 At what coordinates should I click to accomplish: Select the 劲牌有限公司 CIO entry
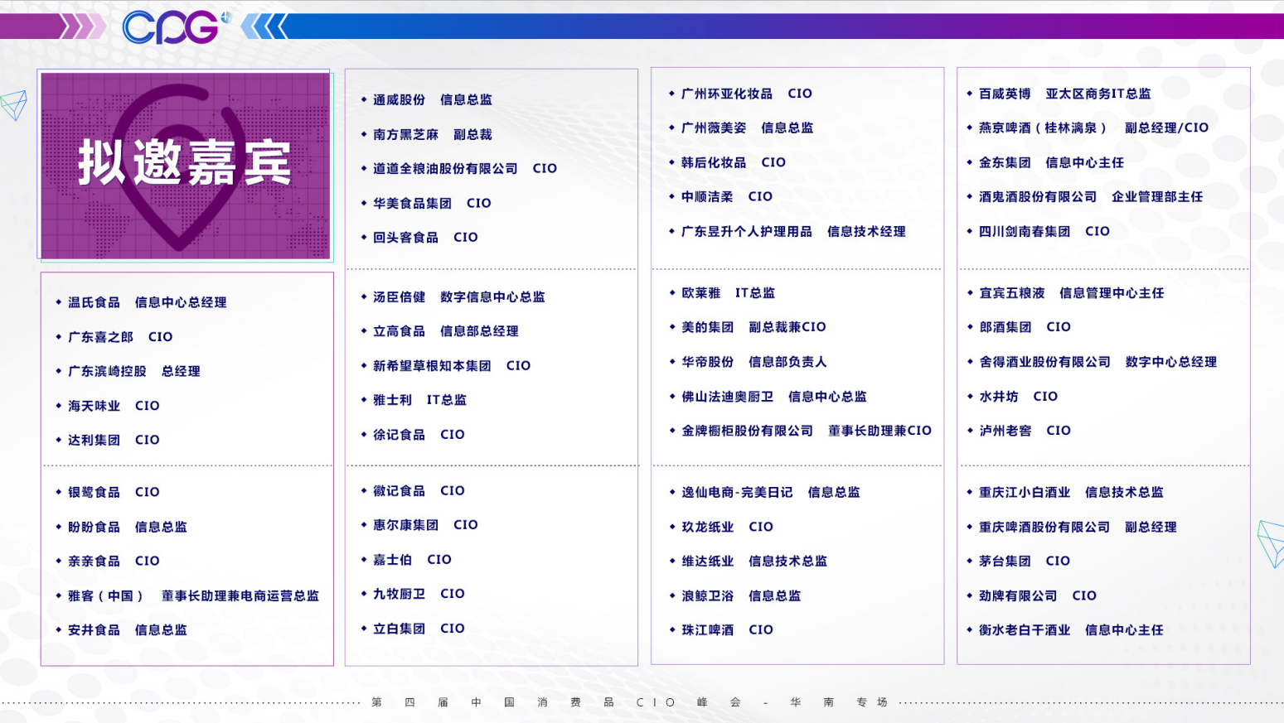point(1038,595)
